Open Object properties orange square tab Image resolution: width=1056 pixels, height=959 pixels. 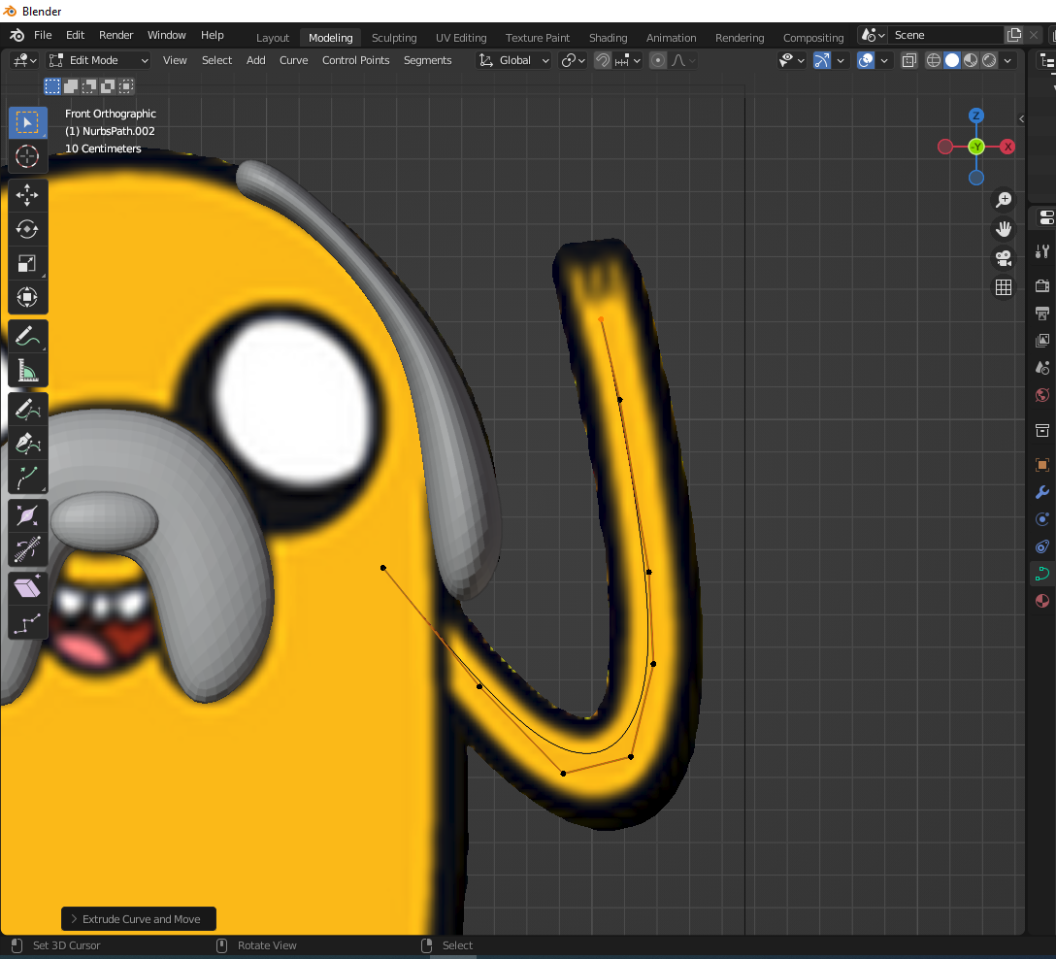click(x=1042, y=465)
